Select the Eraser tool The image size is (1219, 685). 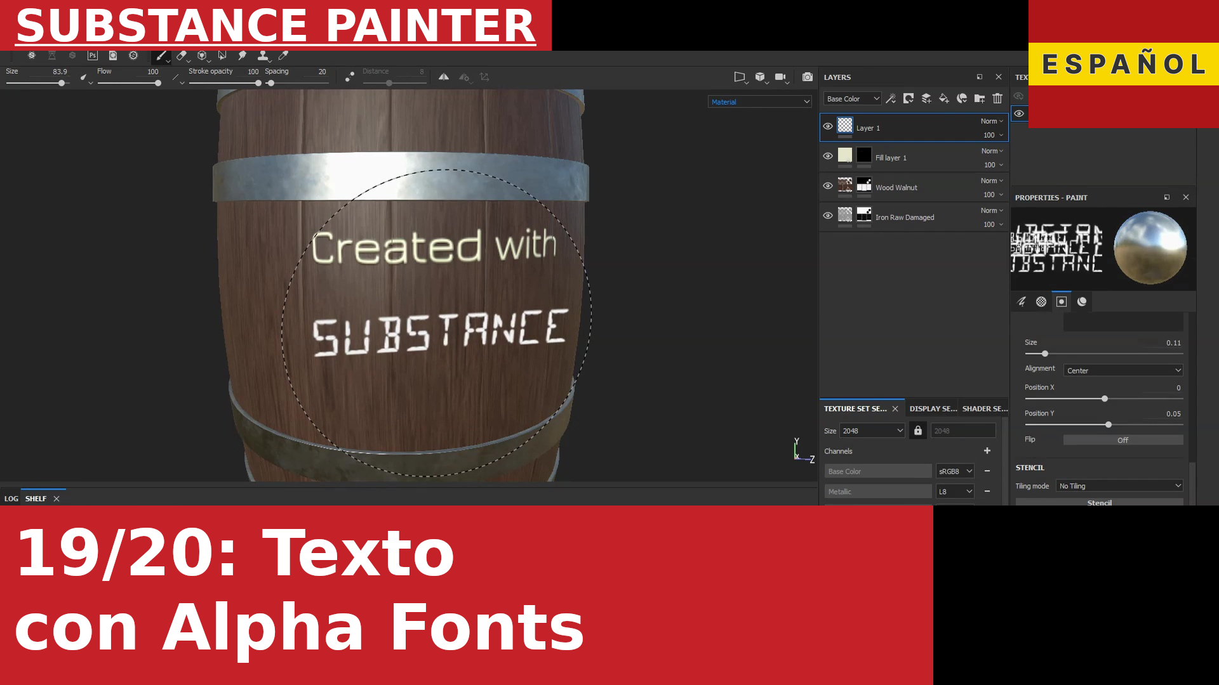point(182,56)
